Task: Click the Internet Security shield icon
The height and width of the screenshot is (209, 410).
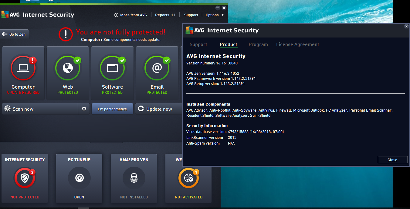Action: coord(25,178)
